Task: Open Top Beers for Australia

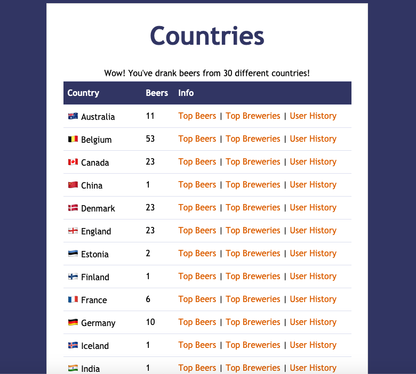Action: (197, 116)
